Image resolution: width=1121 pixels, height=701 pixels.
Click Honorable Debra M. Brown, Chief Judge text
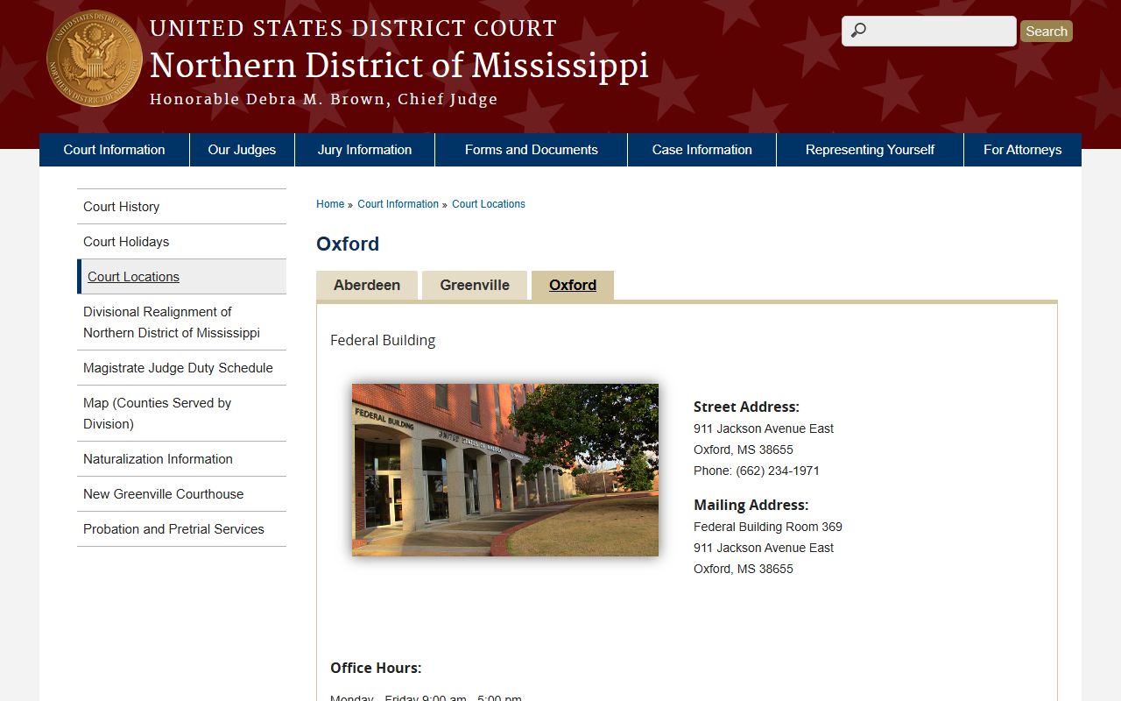tap(324, 100)
